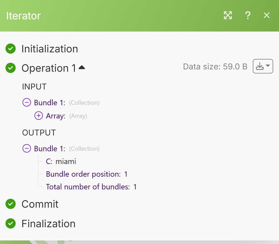Select the Initialization step label

(x=50, y=49)
